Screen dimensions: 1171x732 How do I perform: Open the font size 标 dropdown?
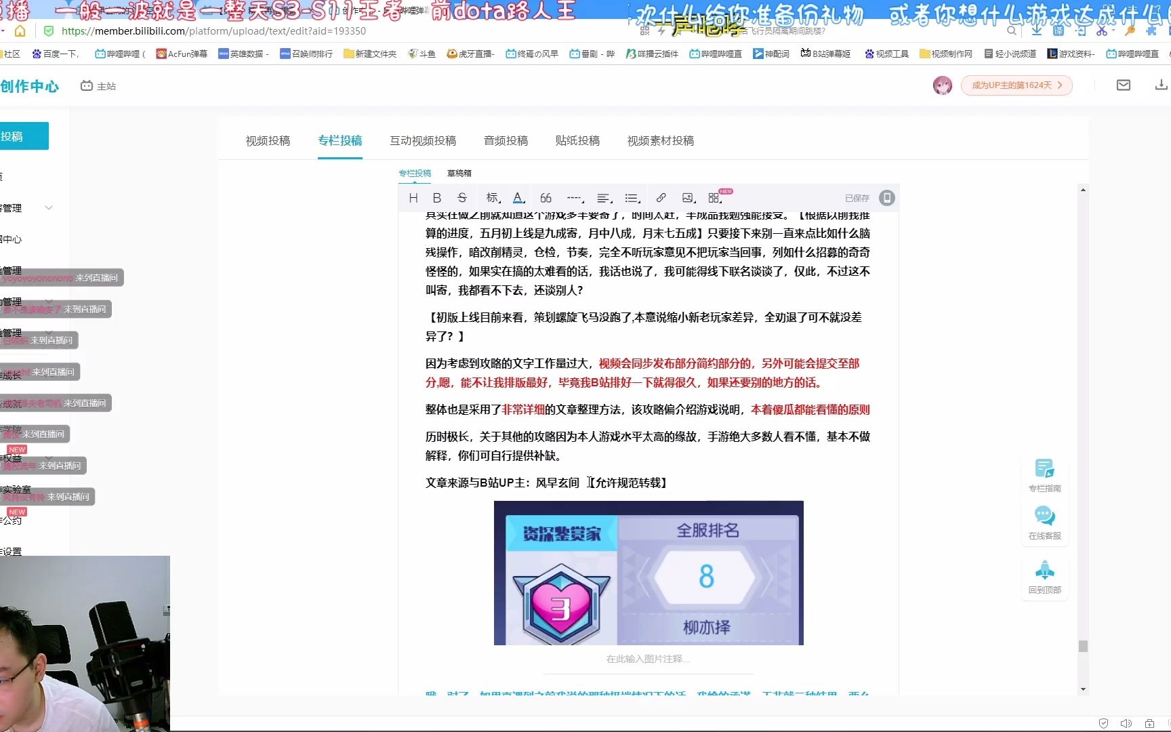tap(493, 198)
